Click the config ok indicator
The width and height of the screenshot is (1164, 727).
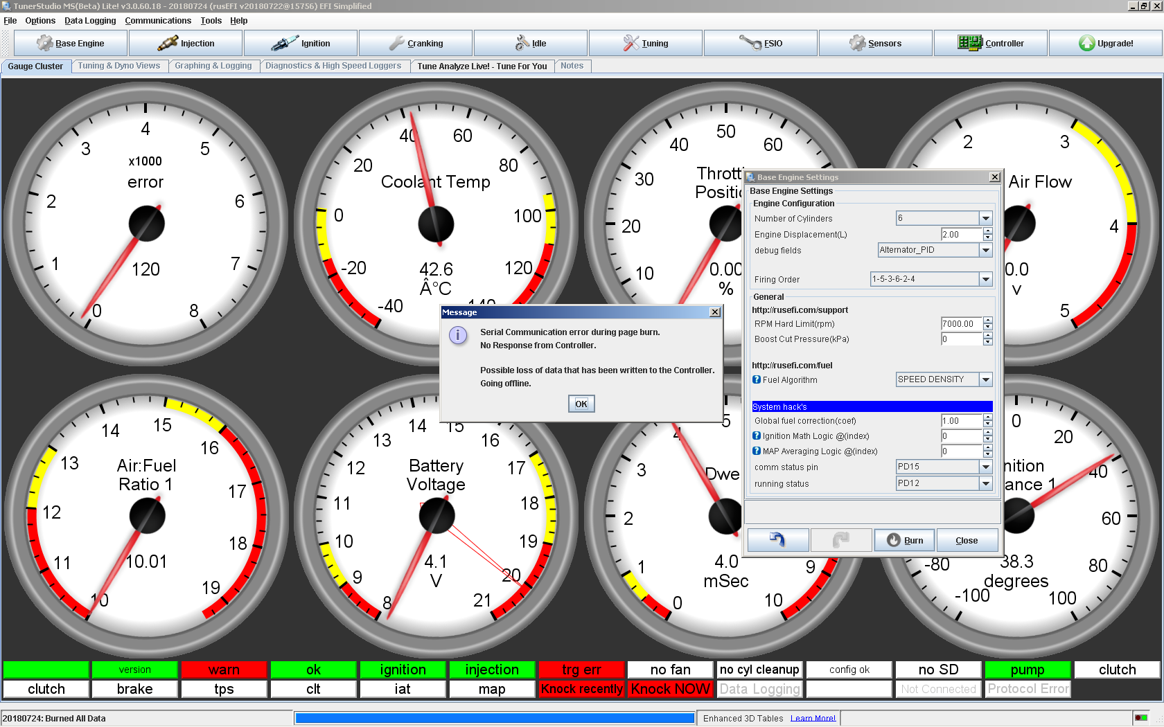[x=849, y=670]
